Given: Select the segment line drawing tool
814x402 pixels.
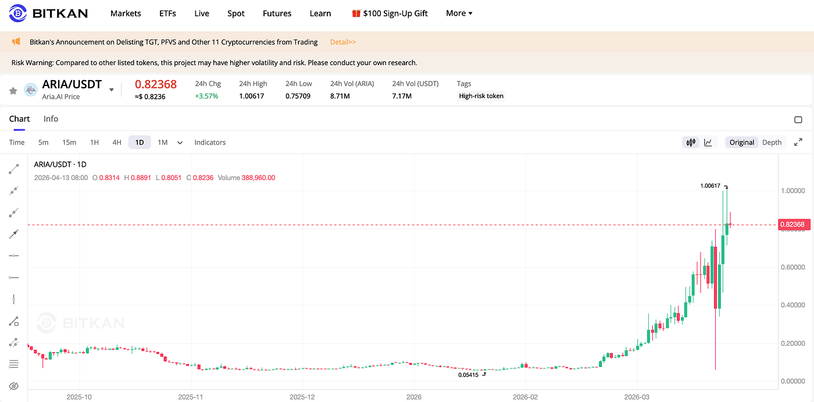Looking at the screenshot, I should click(x=14, y=169).
